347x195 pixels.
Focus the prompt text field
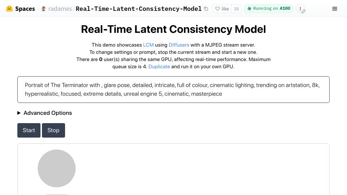(173, 90)
